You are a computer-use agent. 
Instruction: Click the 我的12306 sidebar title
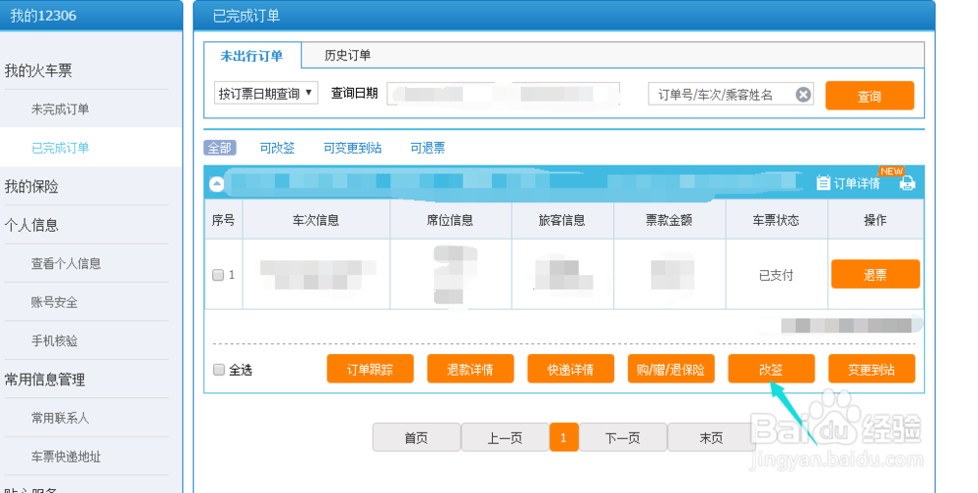(x=43, y=16)
